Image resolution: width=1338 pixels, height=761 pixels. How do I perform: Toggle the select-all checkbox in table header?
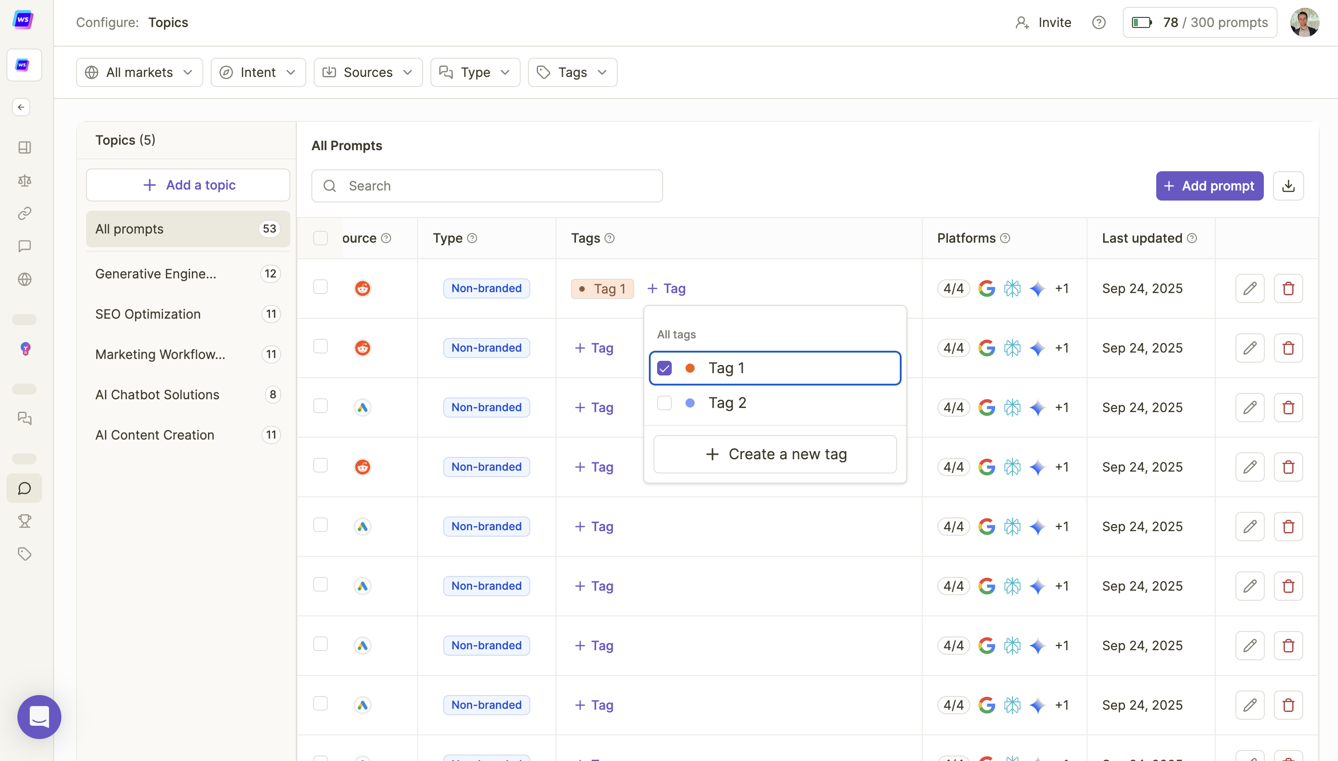321,239
